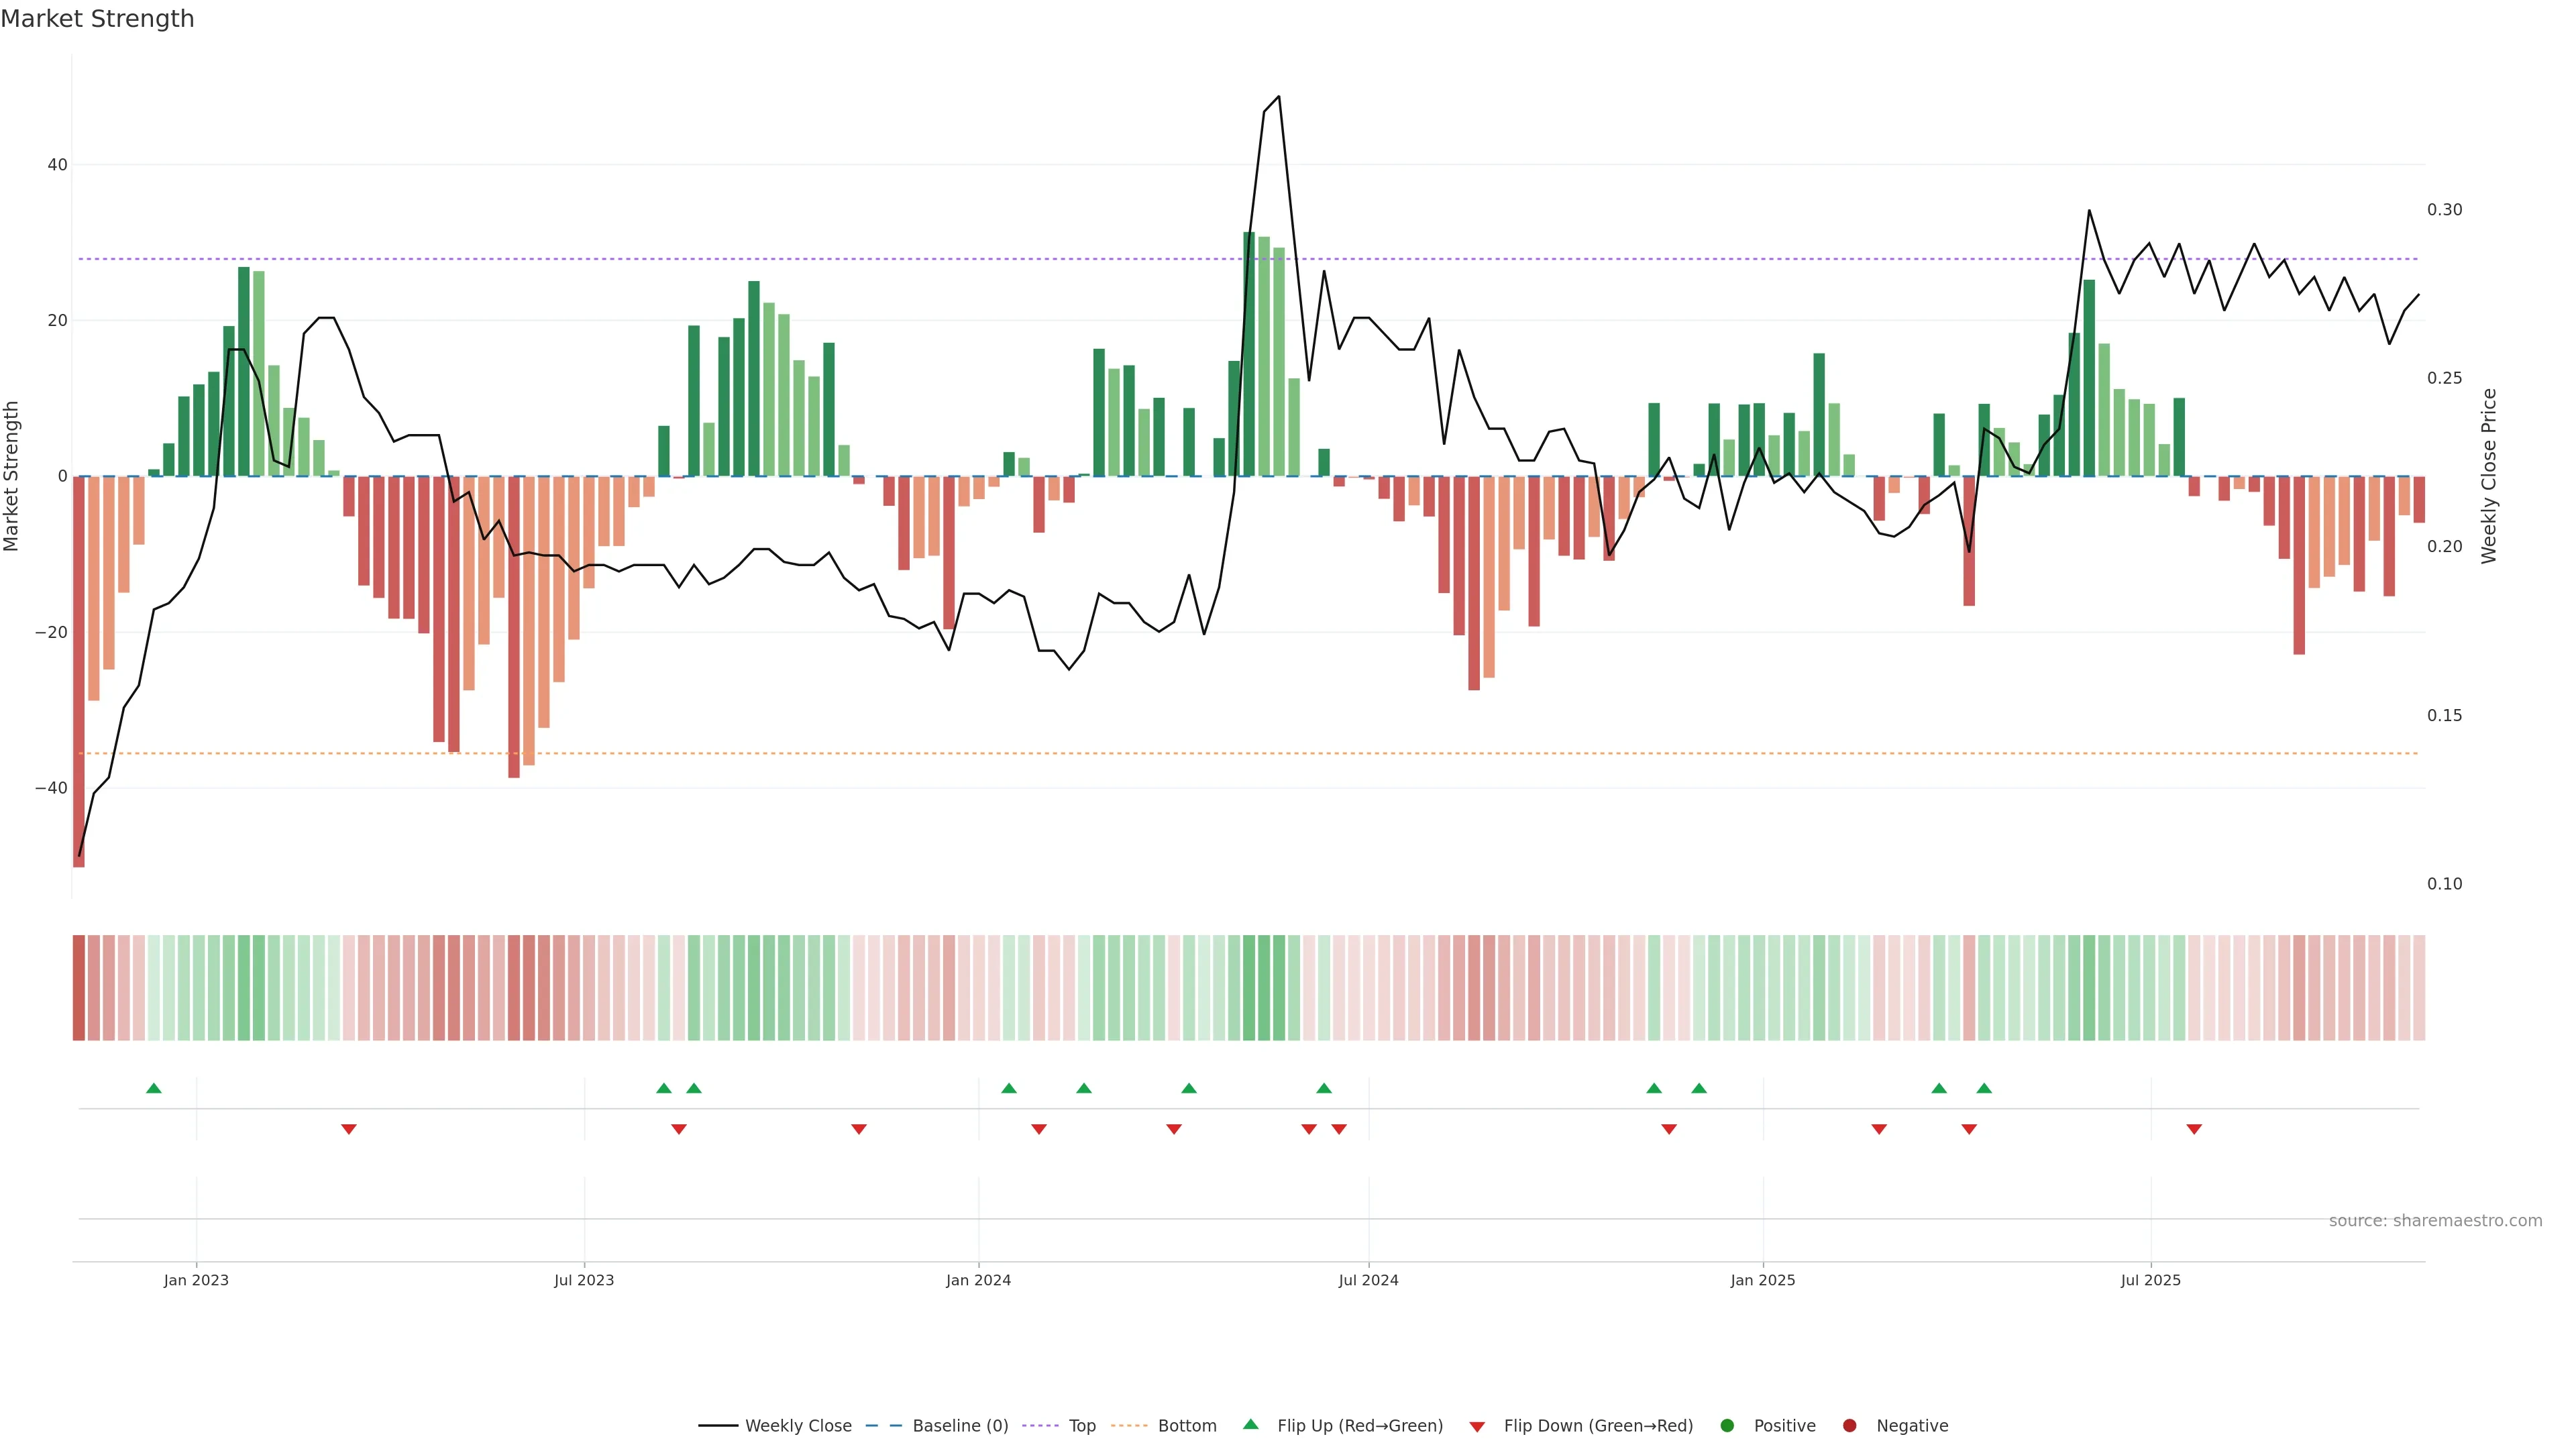Click the first green flip-up marker before Jan 2023

(153, 1088)
